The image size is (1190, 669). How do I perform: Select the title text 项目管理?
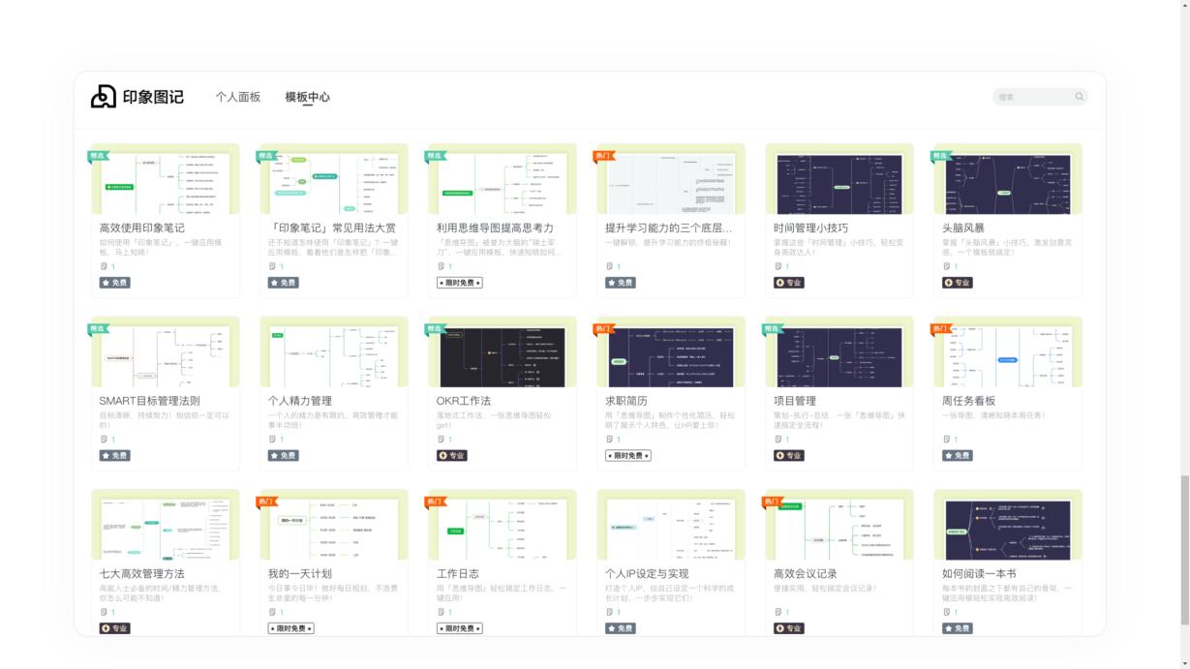point(795,401)
